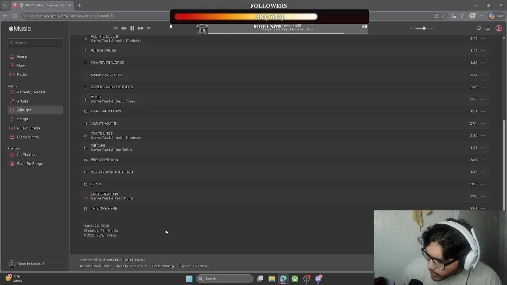507x285 pixels.
Task: Close the BULLY album browser tab
Action: [70, 5]
